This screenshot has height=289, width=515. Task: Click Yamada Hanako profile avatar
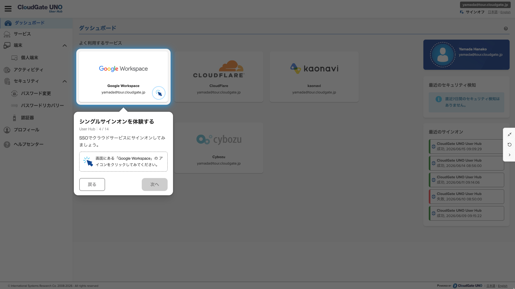click(x=443, y=55)
